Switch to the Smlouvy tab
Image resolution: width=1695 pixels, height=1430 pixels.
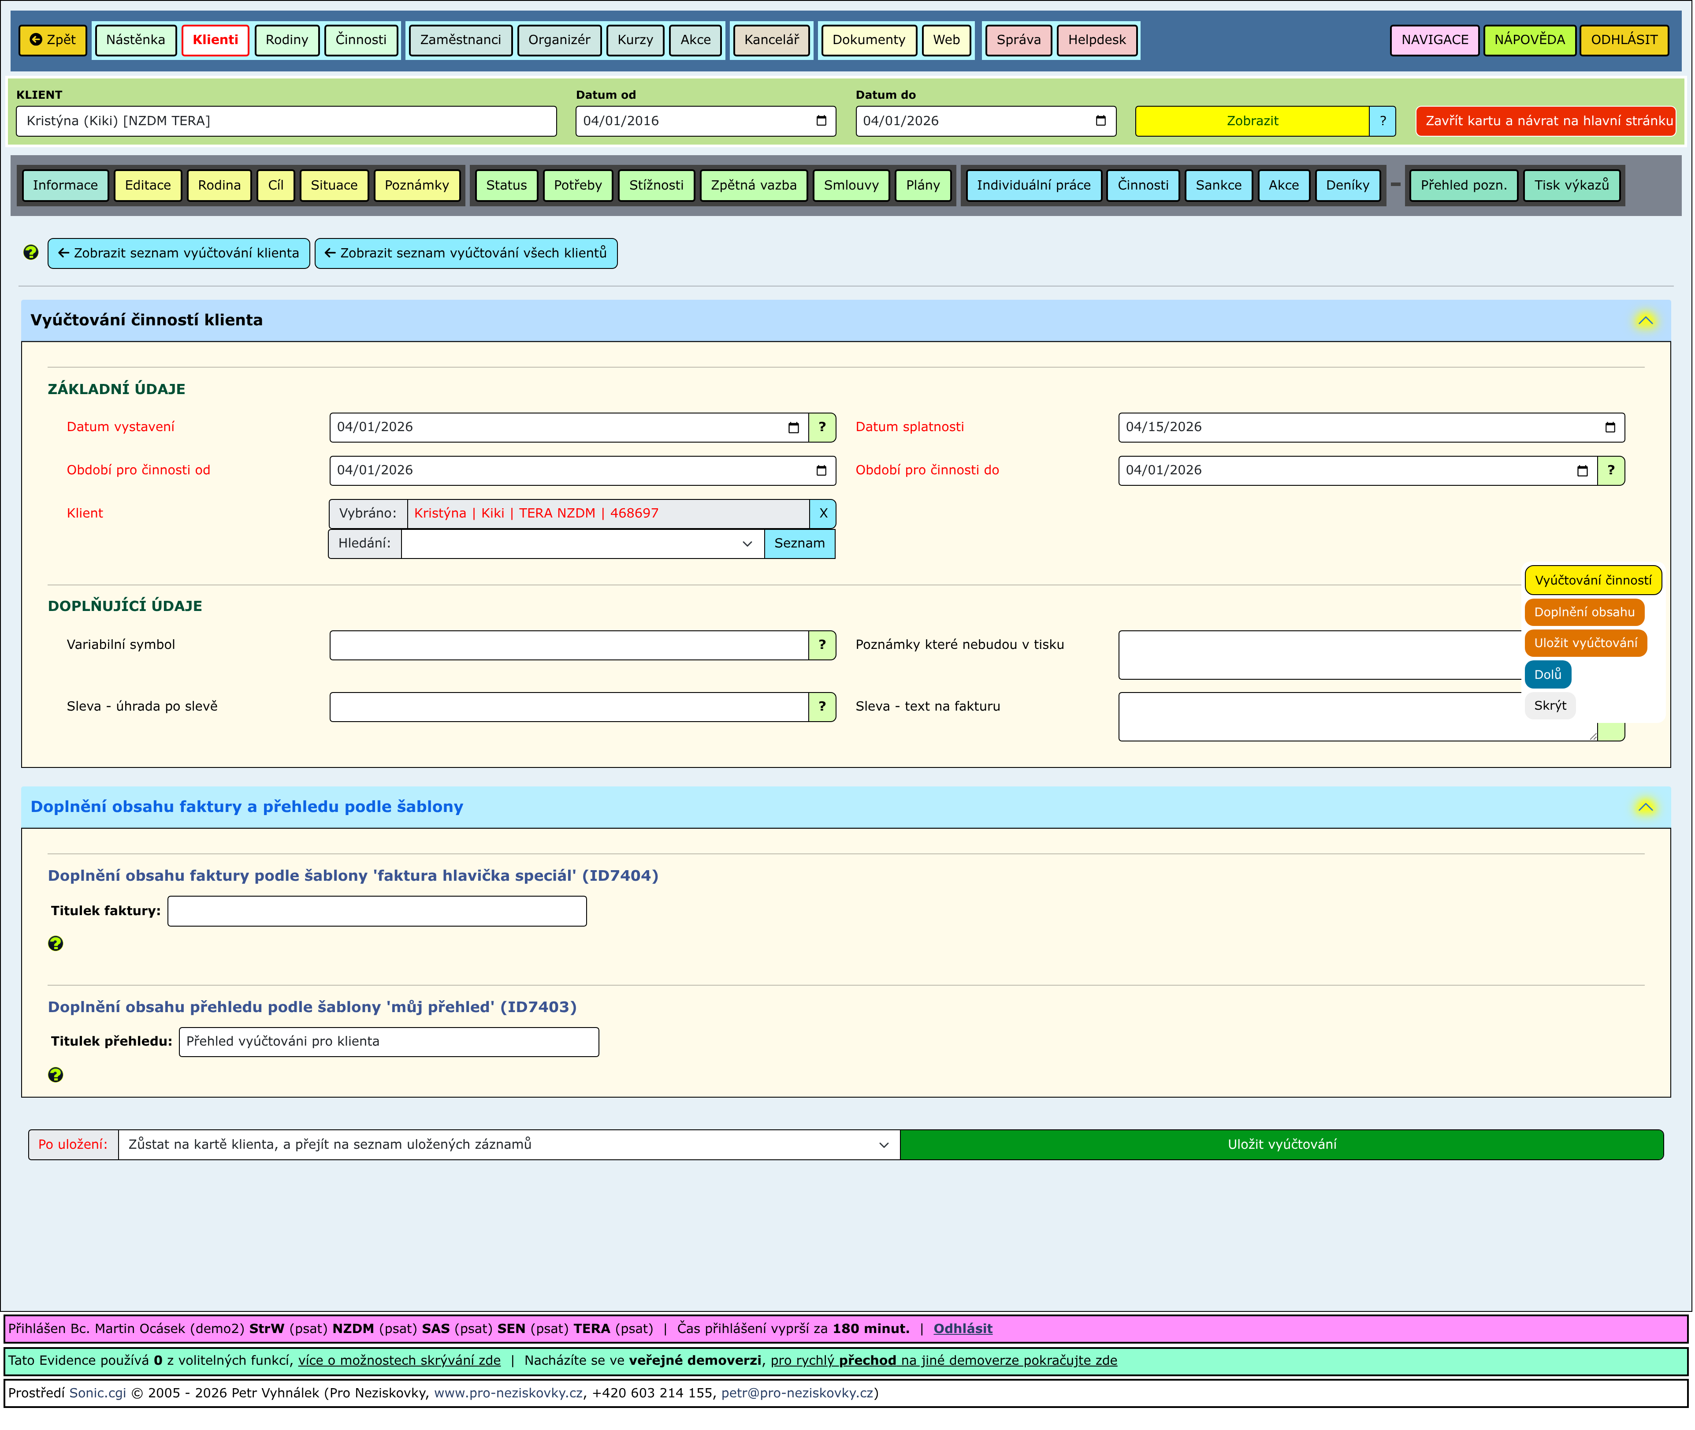(851, 185)
